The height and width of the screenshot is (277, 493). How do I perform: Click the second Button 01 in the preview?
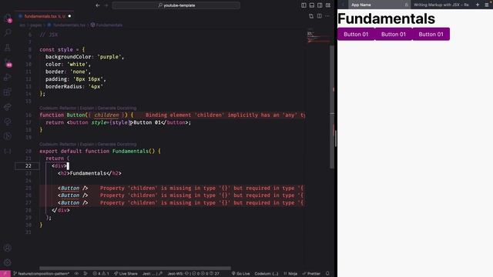[394, 34]
